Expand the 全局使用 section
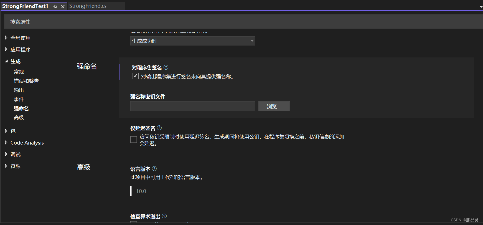The image size is (483, 225). coord(6,38)
